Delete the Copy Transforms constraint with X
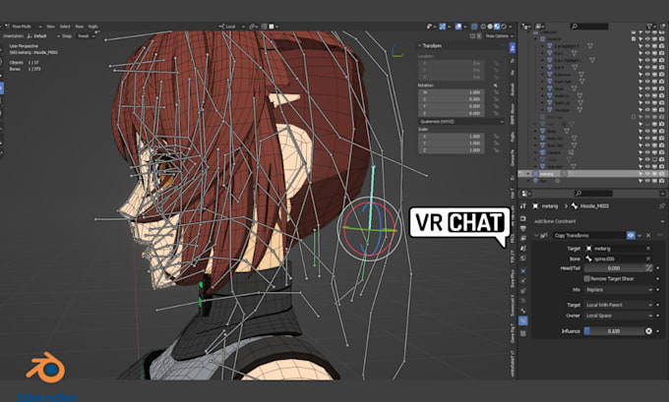The image size is (669, 402). pos(648,235)
